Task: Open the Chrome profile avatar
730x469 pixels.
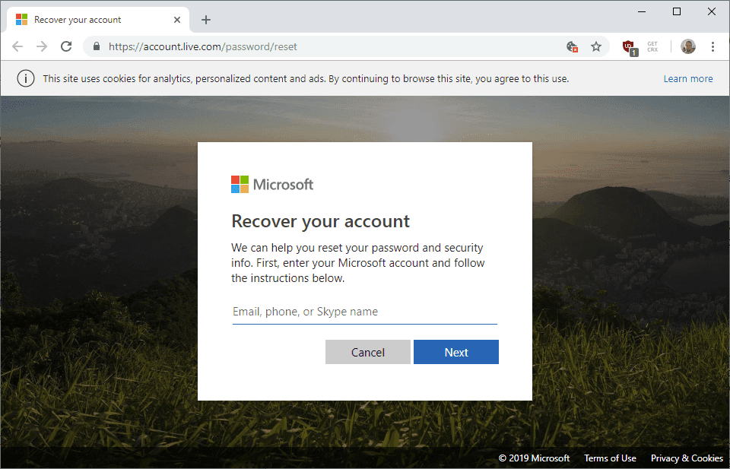Action: pos(688,47)
